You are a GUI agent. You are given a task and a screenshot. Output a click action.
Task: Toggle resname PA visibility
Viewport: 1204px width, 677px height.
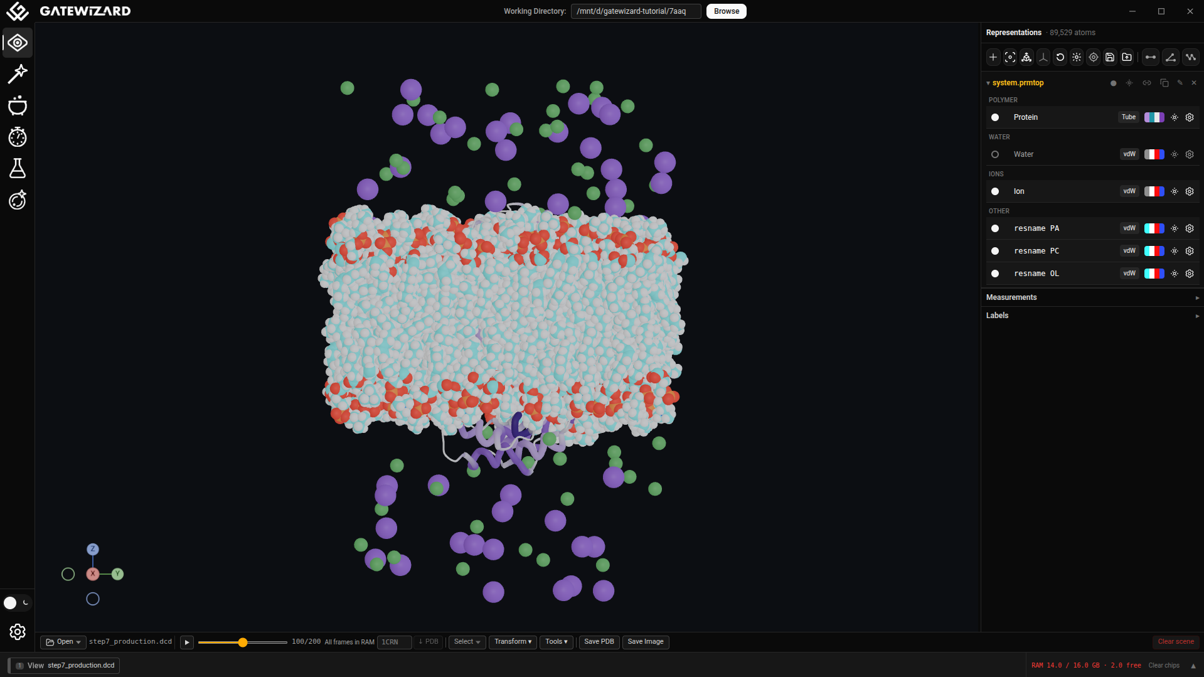pyautogui.click(x=995, y=228)
